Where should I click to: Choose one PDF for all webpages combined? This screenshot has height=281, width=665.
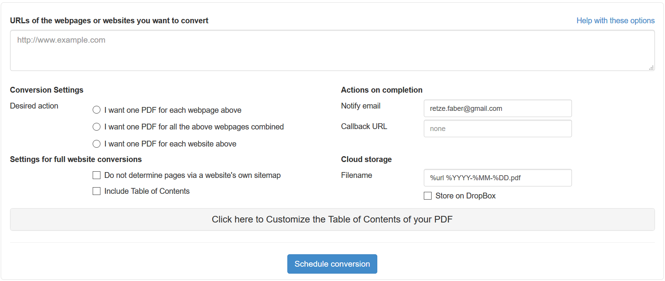(x=97, y=127)
